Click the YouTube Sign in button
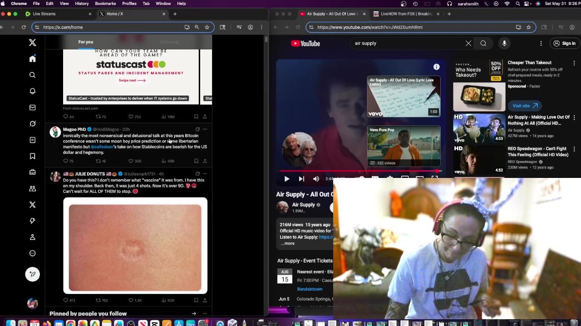Viewport: 581px width, 326px height. pyautogui.click(x=564, y=43)
